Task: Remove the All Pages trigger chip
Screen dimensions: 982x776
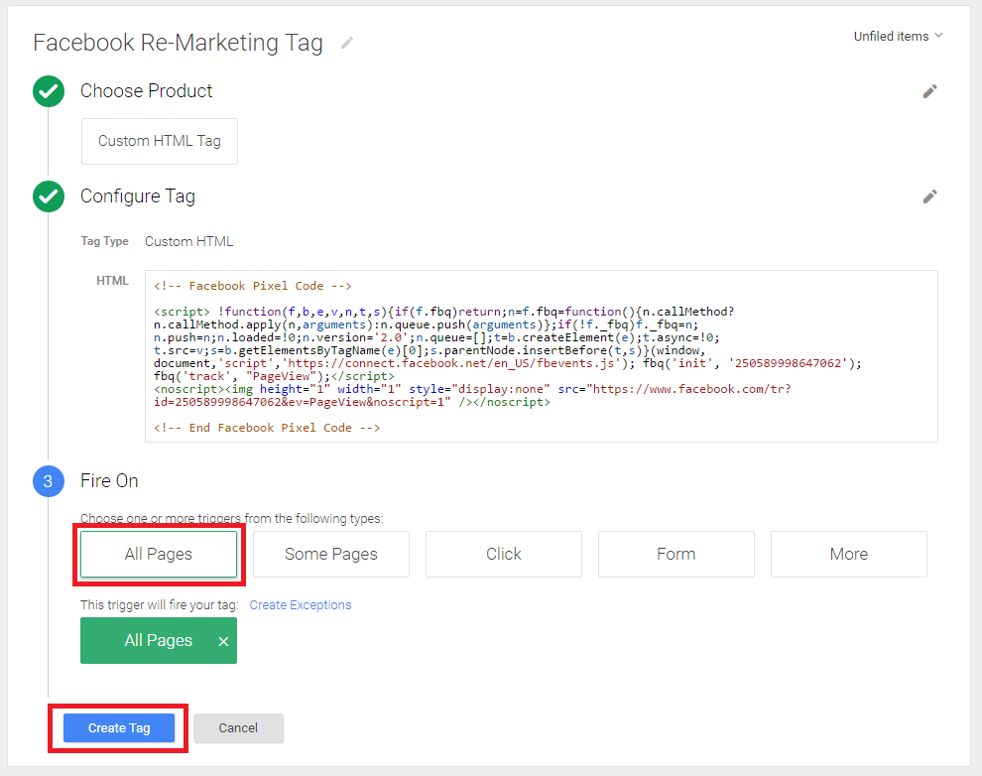Action: pyautogui.click(x=223, y=641)
